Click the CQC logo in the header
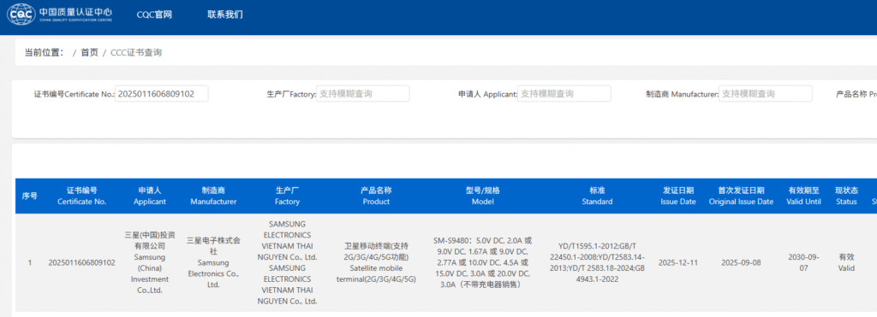The height and width of the screenshot is (317, 877). coord(60,14)
